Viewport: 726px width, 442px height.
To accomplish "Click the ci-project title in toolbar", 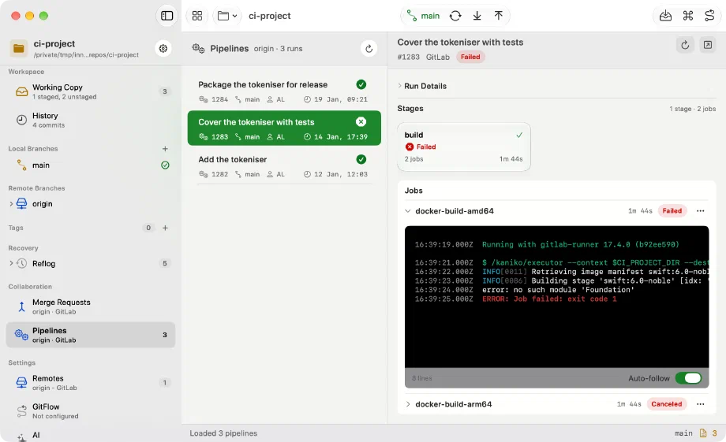I will pyautogui.click(x=269, y=16).
